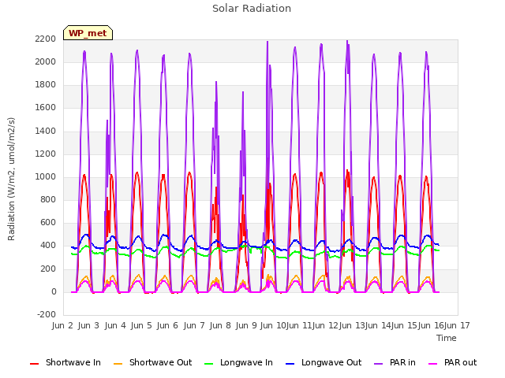
Task: Click the green Longwave In legend swatch
Action: 208,364
